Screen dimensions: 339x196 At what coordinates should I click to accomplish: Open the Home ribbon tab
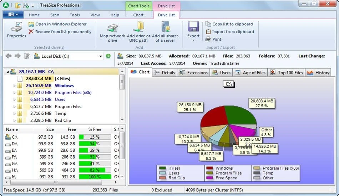[x=34, y=15]
